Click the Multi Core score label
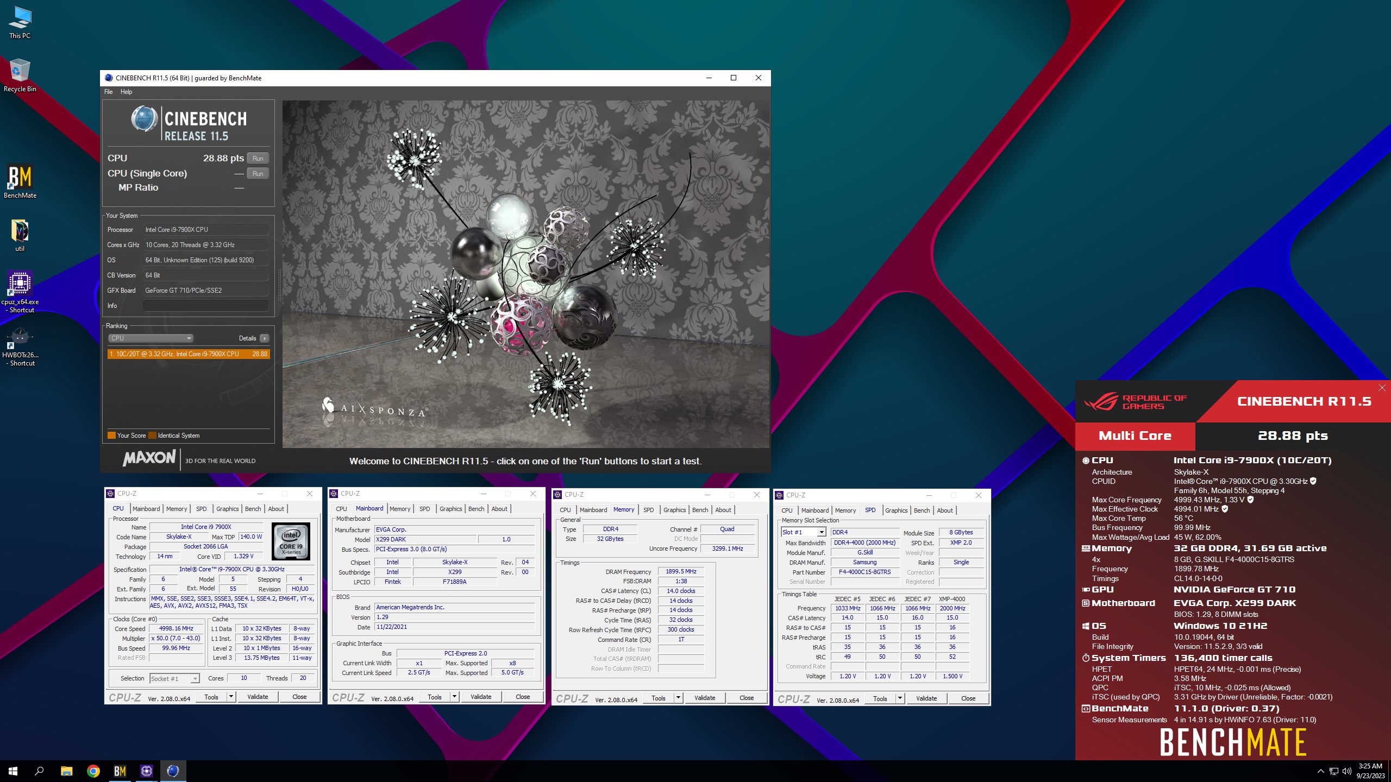The height and width of the screenshot is (782, 1391). pyautogui.click(x=1135, y=436)
